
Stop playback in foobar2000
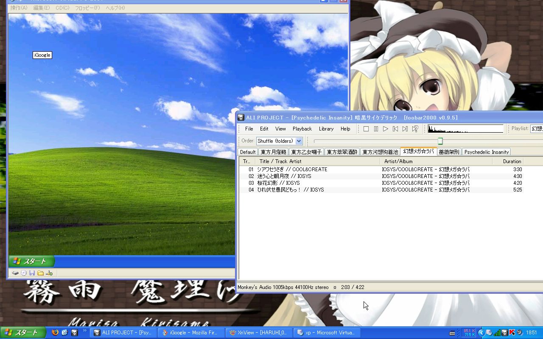tap(366, 129)
